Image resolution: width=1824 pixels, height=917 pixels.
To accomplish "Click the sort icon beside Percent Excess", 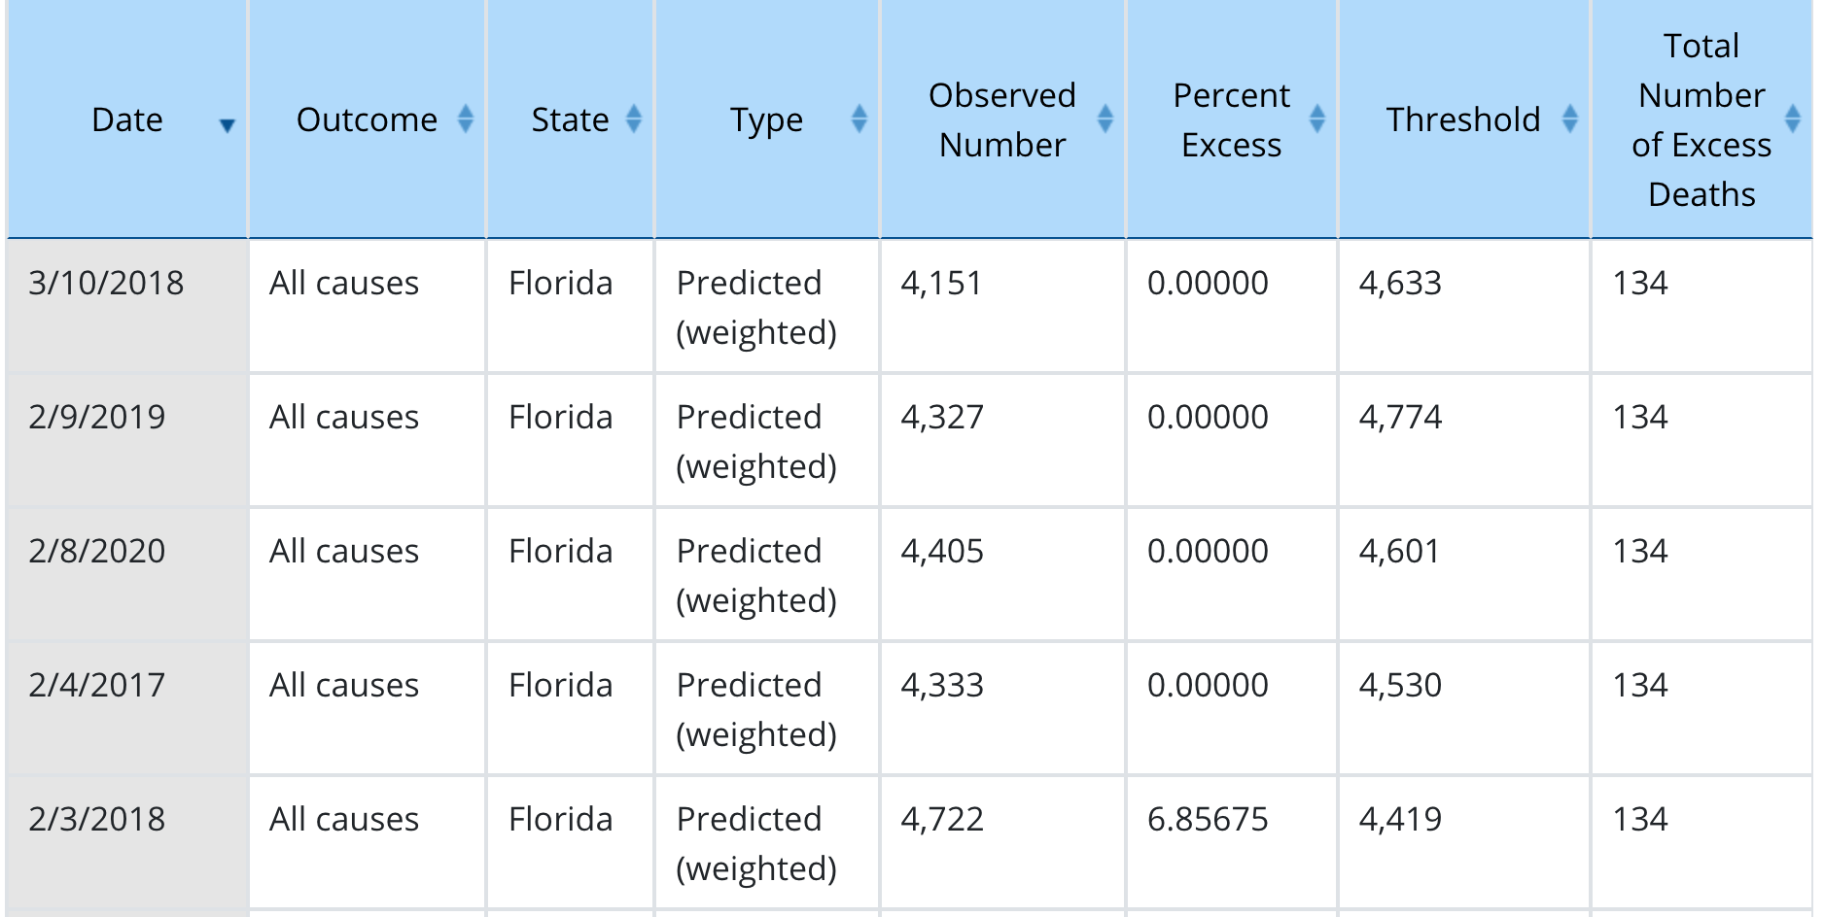I will point(1318,120).
